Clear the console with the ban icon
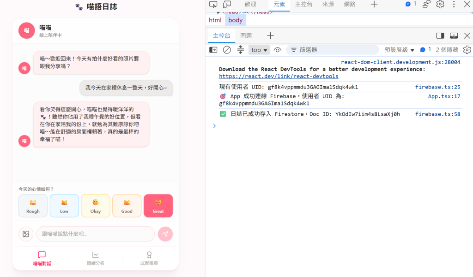The width and height of the screenshot is (473, 277). pos(227,50)
